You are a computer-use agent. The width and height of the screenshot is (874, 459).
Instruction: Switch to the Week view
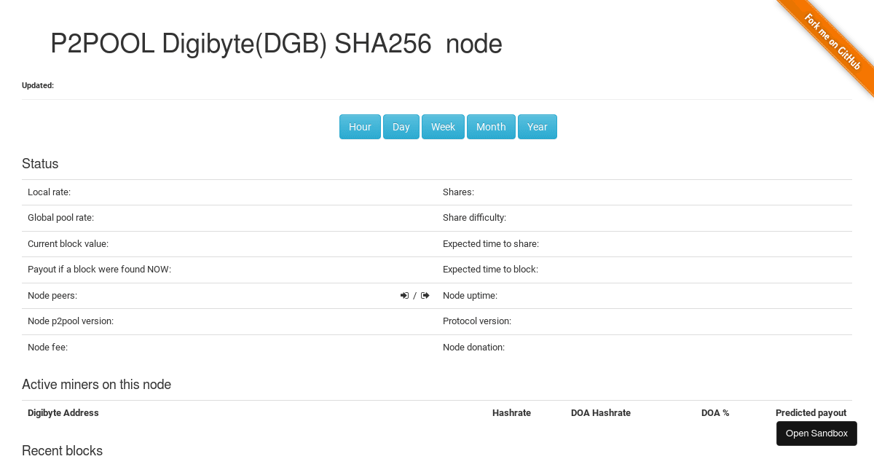[x=443, y=127]
